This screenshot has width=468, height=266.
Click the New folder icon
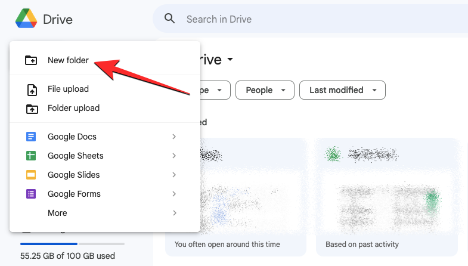31,60
